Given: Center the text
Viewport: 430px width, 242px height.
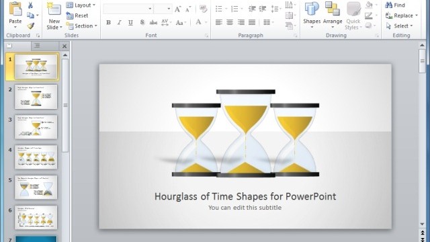Looking at the screenshot, I should pos(230,22).
